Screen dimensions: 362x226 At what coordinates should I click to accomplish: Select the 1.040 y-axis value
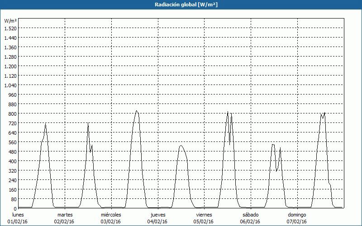click(10, 85)
